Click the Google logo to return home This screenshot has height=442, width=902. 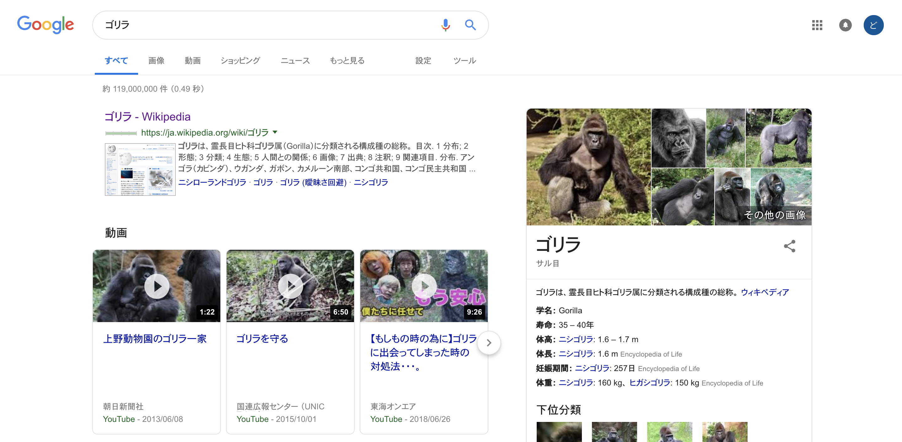(x=45, y=24)
